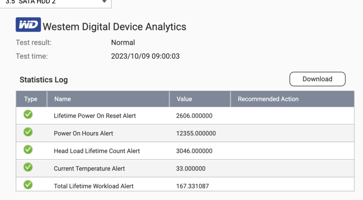Click the Normal test result value
This screenshot has height=200, width=363.
tap(123, 43)
